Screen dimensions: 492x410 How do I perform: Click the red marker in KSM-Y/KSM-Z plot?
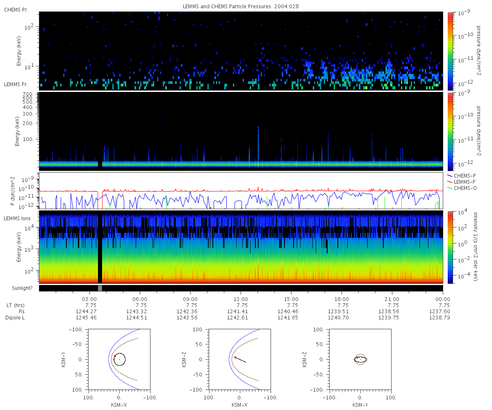[x=357, y=358]
